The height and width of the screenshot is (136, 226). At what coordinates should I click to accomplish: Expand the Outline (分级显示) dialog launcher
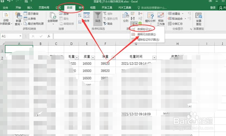point(191,29)
